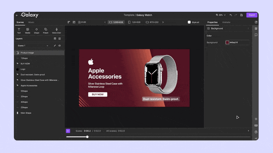Select the 3Shape layer
This screenshot has width=273, height=153.
(x=39, y=96)
